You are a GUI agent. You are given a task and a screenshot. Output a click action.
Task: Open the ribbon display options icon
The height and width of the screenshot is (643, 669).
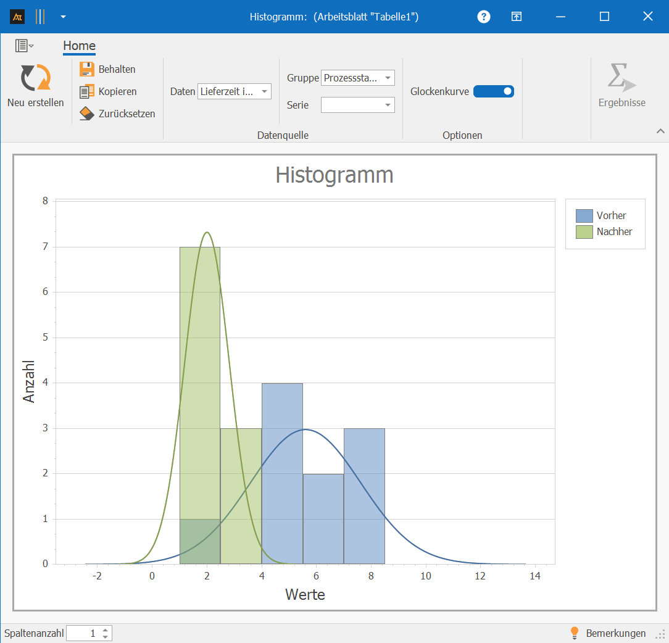[517, 17]
